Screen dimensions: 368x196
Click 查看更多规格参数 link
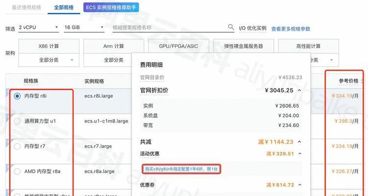291,29
